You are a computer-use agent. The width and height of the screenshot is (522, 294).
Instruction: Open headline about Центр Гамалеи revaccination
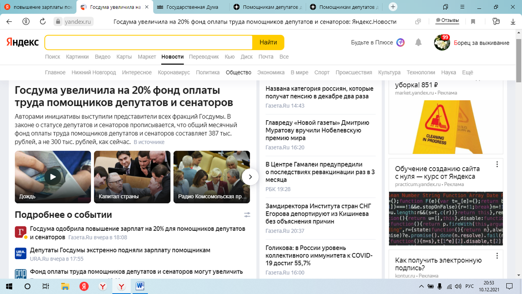[320, 172]
